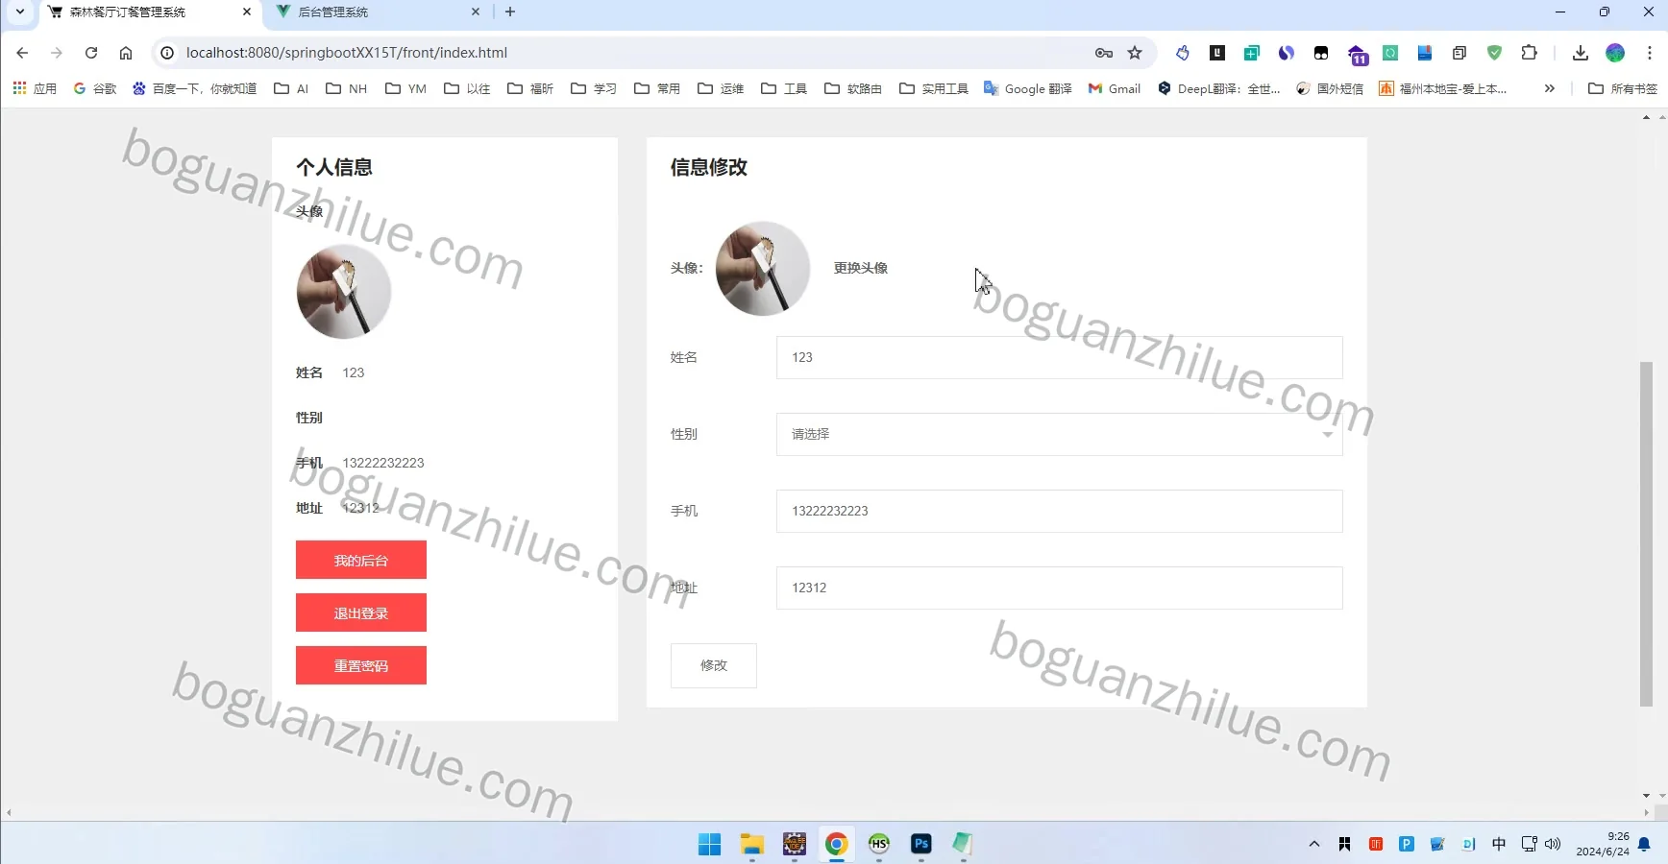The width and height of the screenshot is (1668, 864).
Task: Bookmark this page with star icon
Action: tap(1135, 53)
